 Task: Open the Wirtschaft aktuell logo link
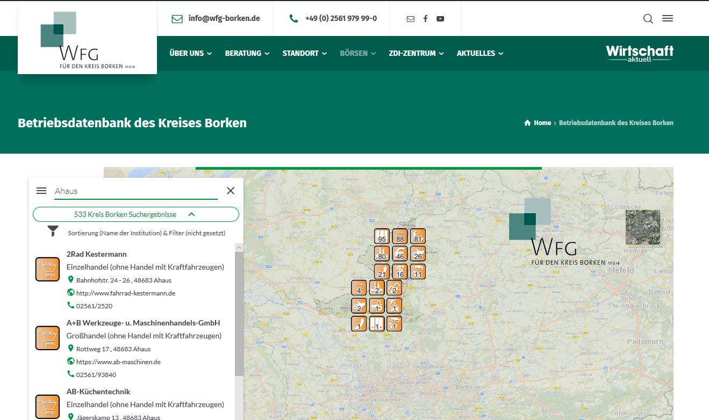tap(640, 53)
